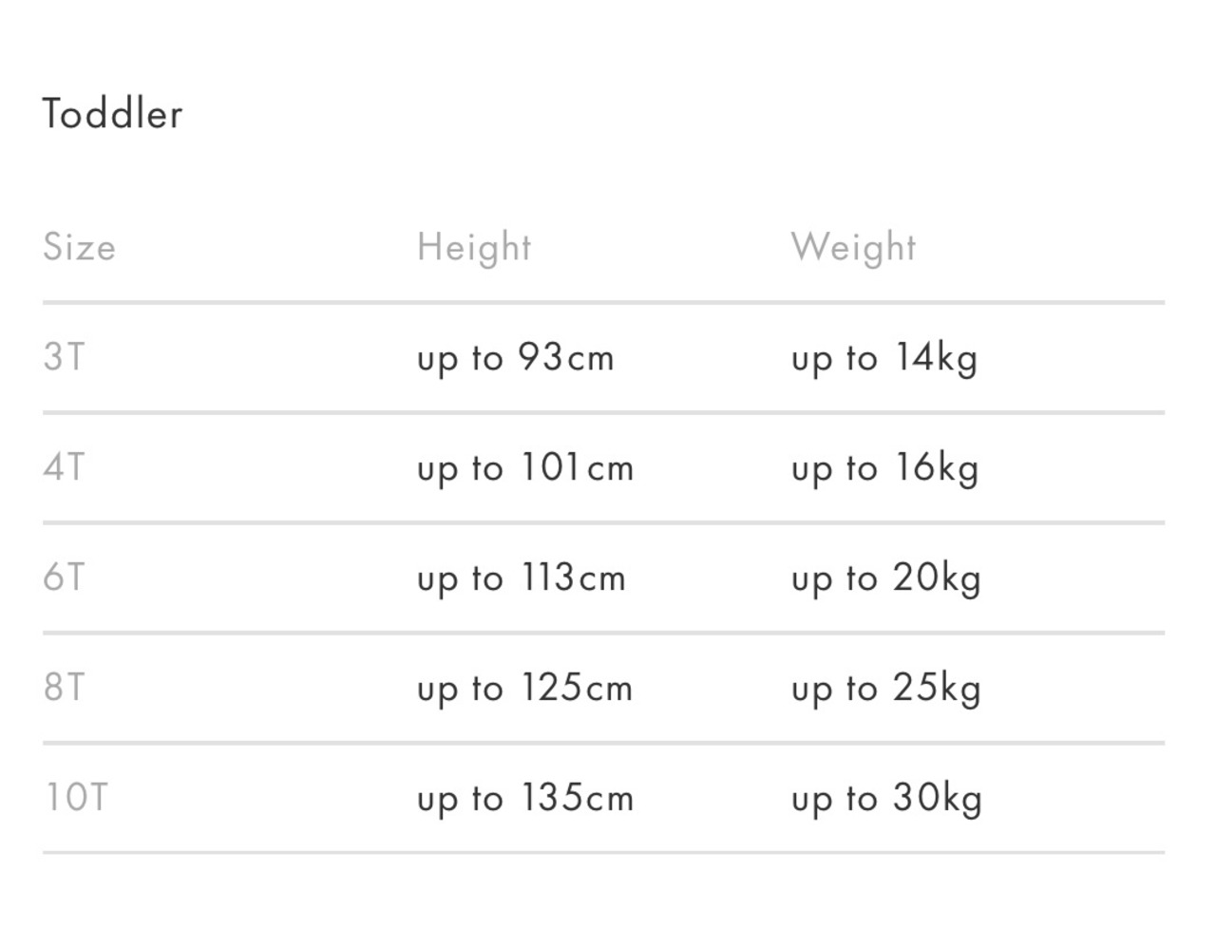This screenshot has width=1216, height=947.
Task: Click the 10T size row label
Action: (x=77, y=797)
